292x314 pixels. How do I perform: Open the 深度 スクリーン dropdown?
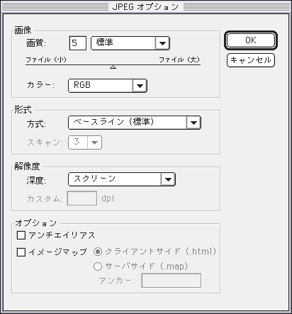[x=122, y=179]
